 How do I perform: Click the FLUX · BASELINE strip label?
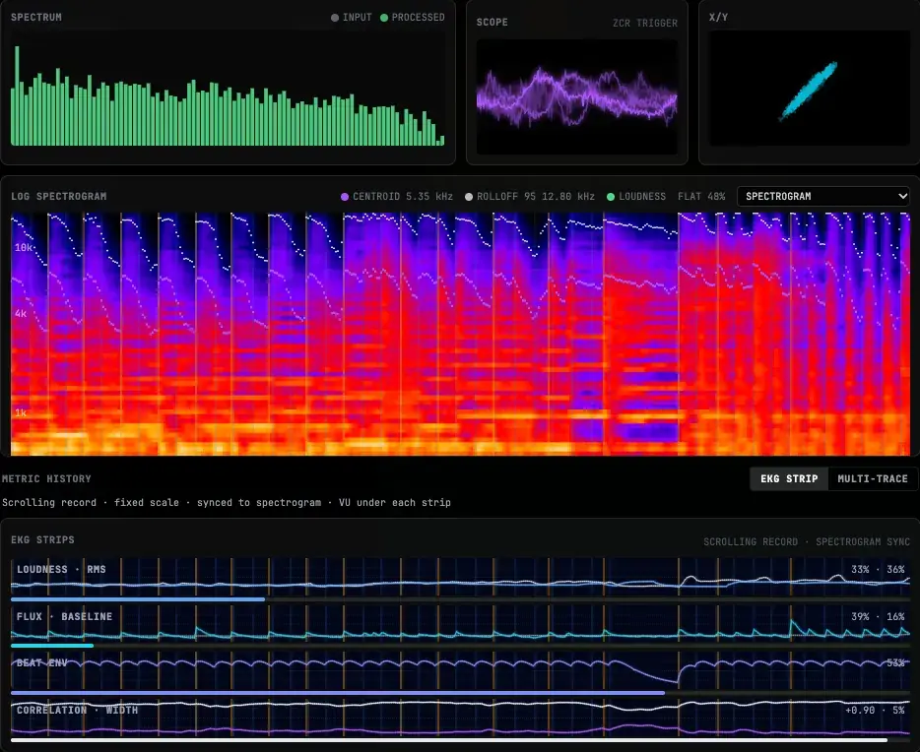tap(64, 616)
